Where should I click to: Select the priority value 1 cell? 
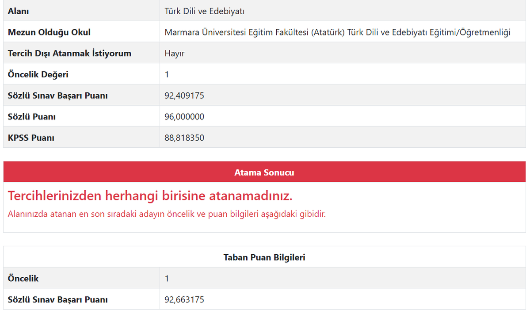tap(166, 74)
